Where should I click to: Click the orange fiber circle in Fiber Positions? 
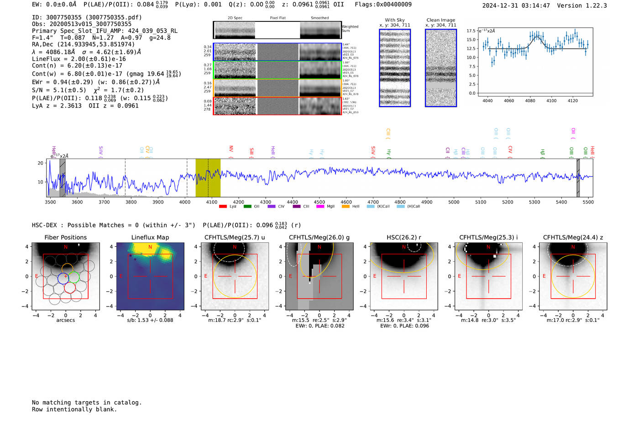point(67,269)
